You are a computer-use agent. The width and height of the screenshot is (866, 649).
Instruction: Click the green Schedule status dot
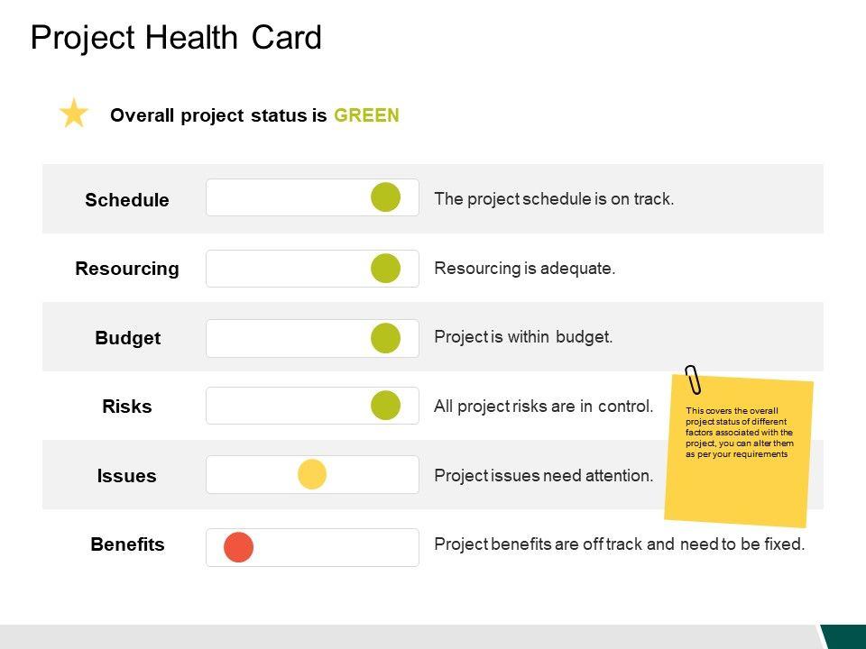(385, 197)
